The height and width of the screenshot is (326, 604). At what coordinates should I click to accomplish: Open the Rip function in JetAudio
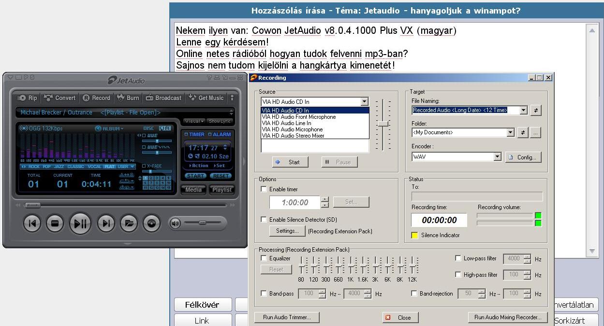[x=27, y=98]
